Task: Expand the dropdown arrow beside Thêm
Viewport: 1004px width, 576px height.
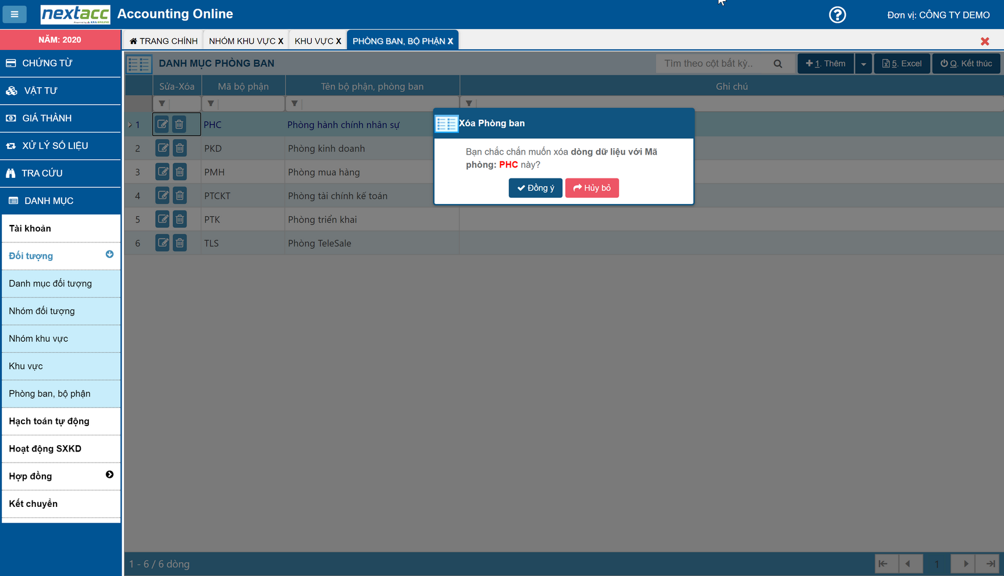Action: coord(863,63)
